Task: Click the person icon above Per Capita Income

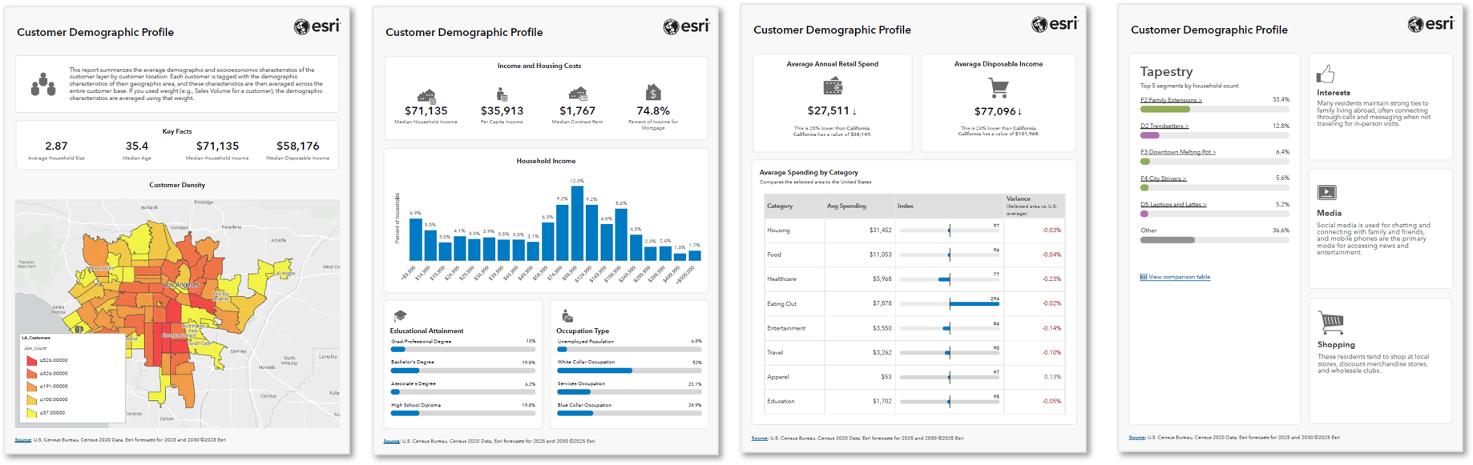Action: (502, 95)
